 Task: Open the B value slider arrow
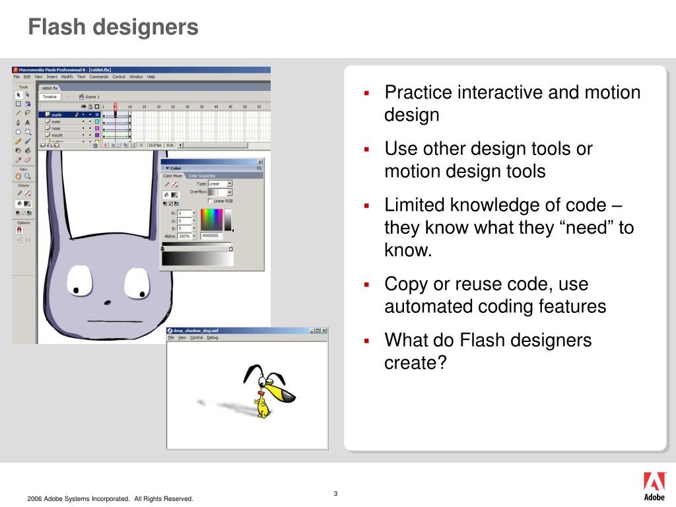click(194, 228)
